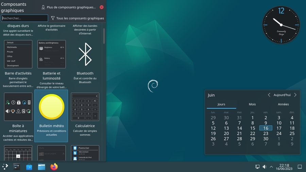Viewport: 306px width, 172px height.
Task: Click the 'disques durs' widget title
Action: [18, 26]
